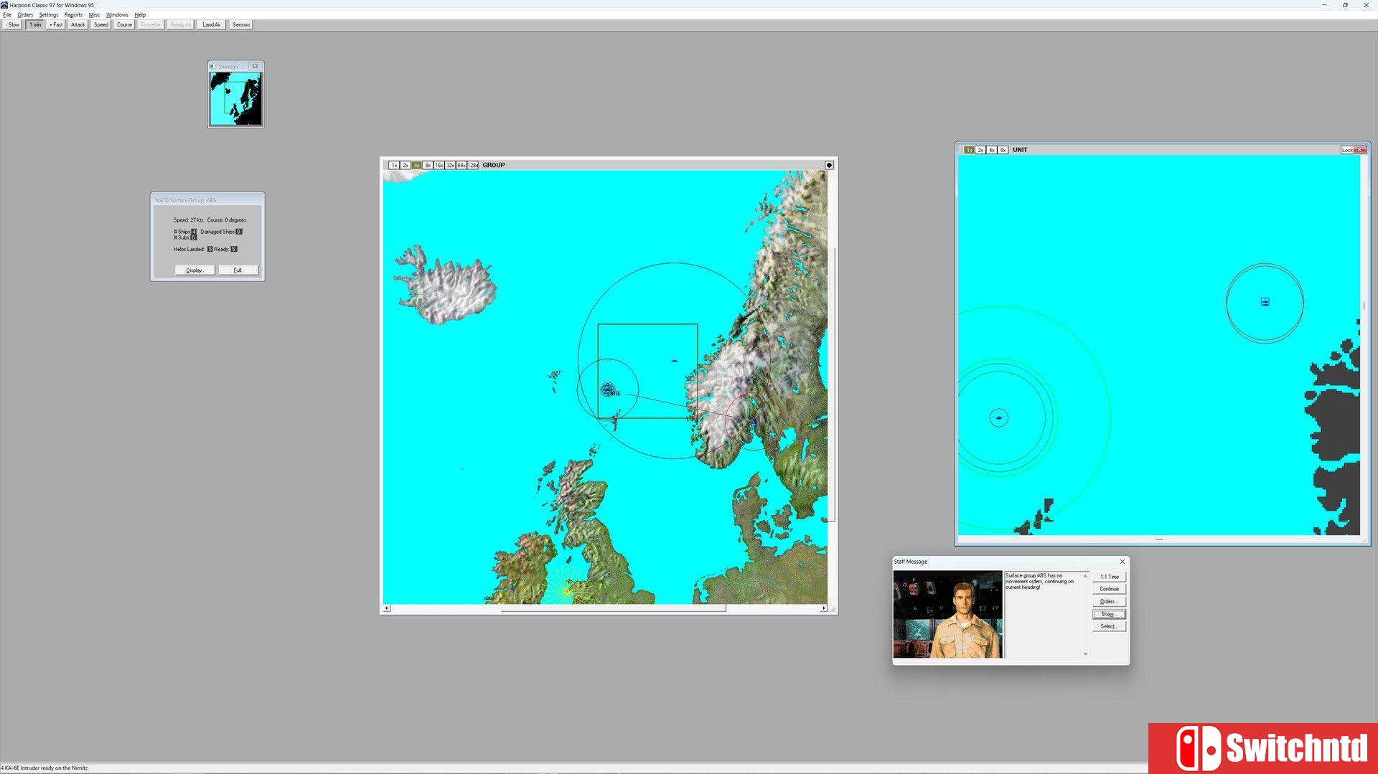Set Group map zoom to 8x

[x=428, y=165]
